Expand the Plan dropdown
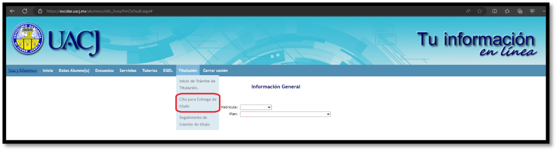The height and width of the screenshot is (152, 558). (x=285, y=114)
